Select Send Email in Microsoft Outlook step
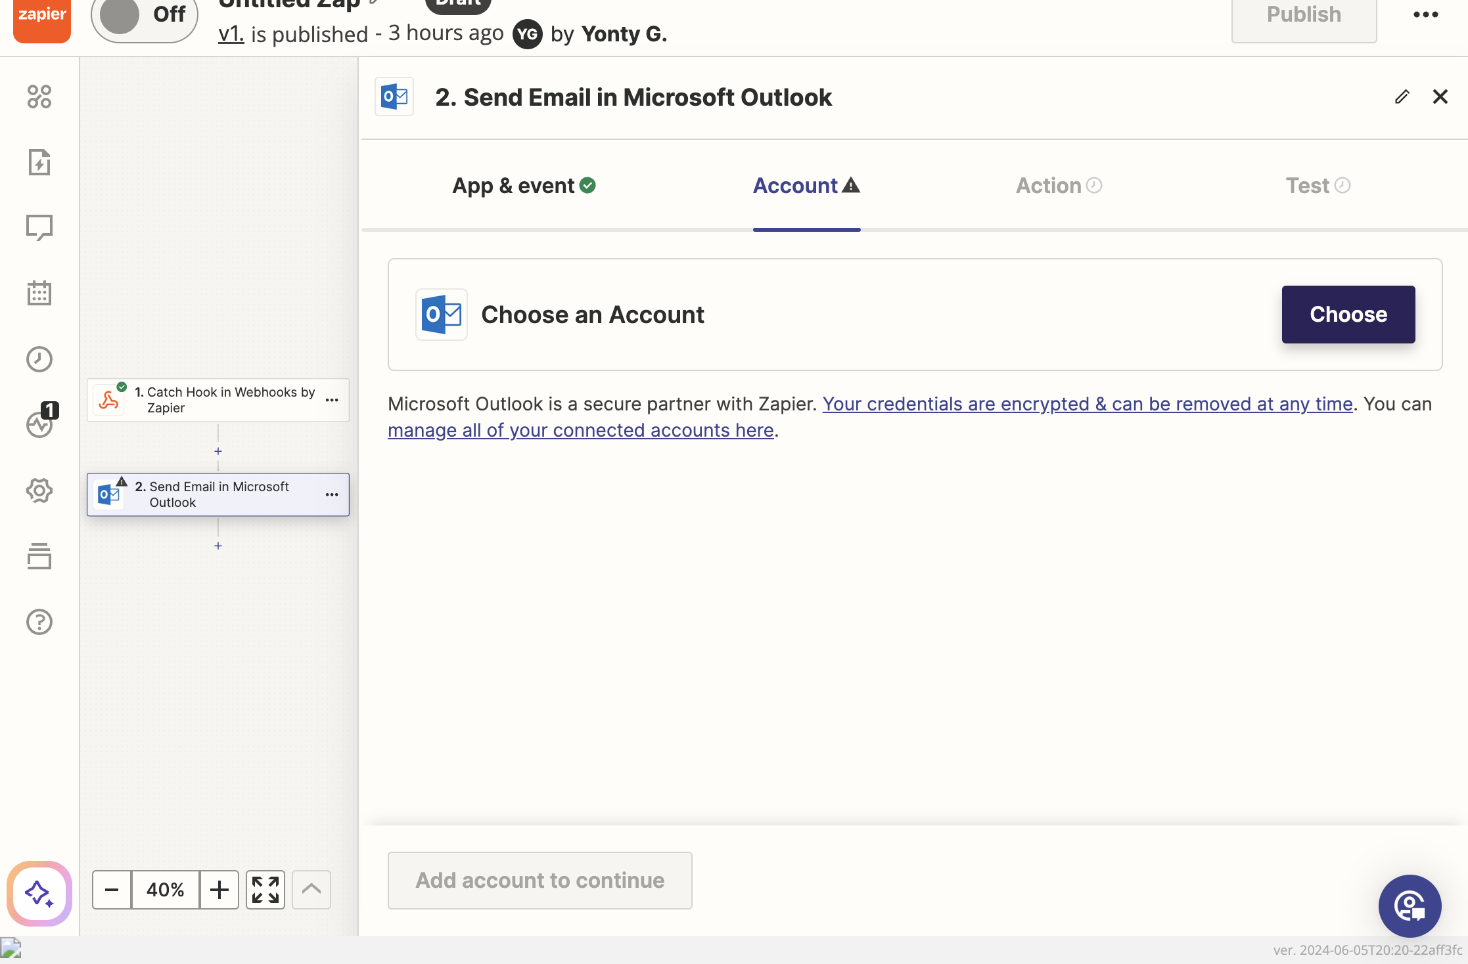This screenshot has width=1468, height=964. [218, 494]
